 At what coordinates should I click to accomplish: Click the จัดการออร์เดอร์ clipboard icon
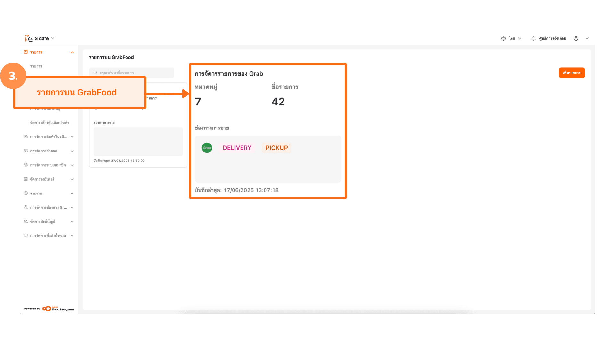(x=26, y=179)
